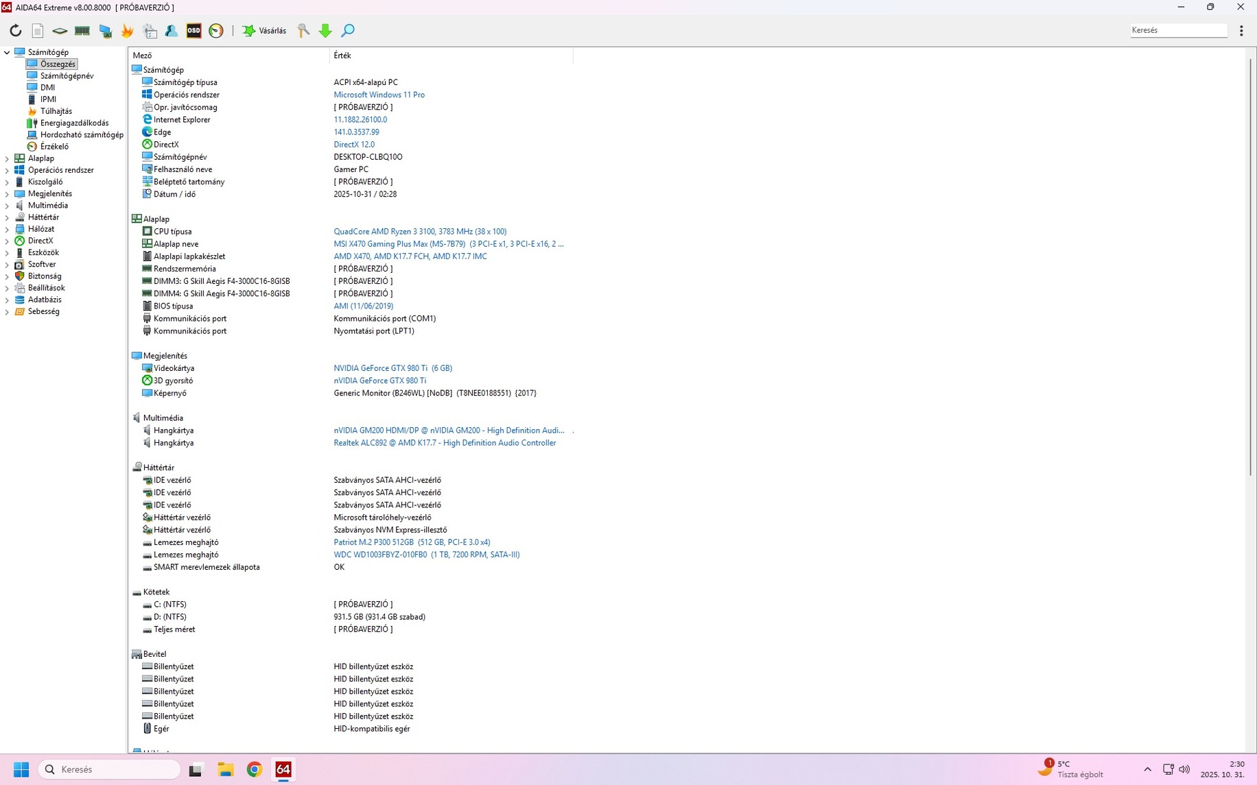Viewport: 1257px width, 785px height.
Task: Open the volume speaker tray icon
Action: [x=1184, y=769]
